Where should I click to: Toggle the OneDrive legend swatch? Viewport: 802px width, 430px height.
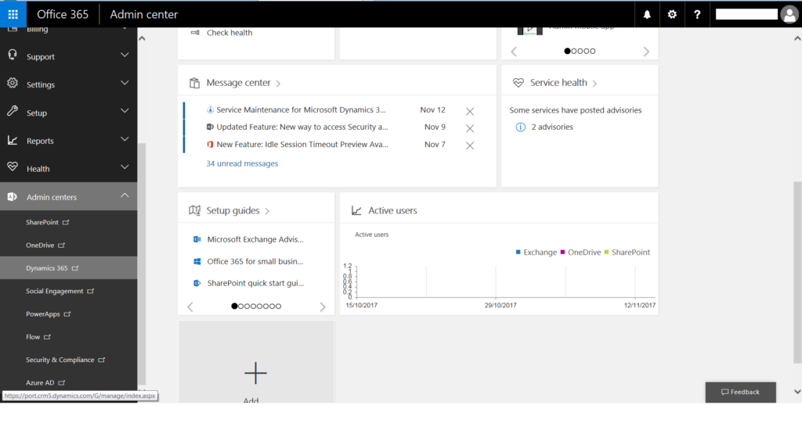[562, 253]
